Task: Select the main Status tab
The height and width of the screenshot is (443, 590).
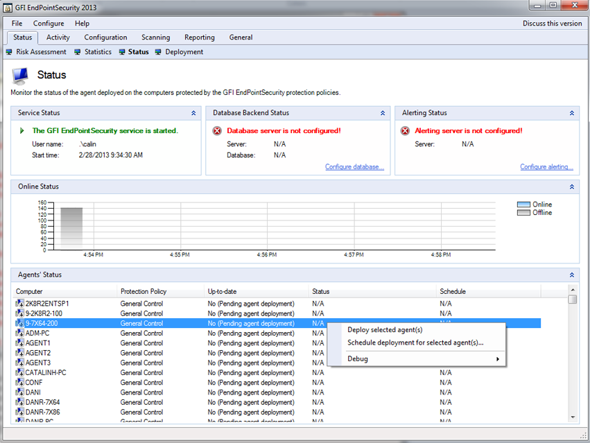Action: coord(23,37)
